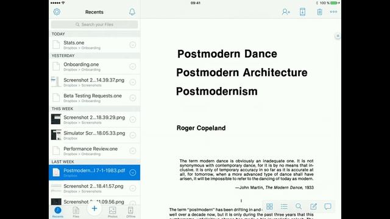The width and height of the screenshot is (390, 219).
Task: Open Simulator Scr...18.05.33.png thumbnail
Action: coord(56,135)
